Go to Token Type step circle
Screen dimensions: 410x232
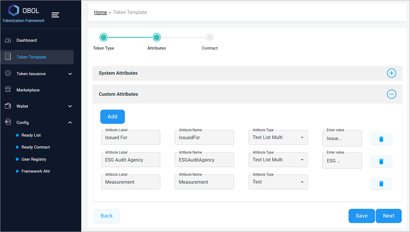pyautogui.click(x=104, y=37)
